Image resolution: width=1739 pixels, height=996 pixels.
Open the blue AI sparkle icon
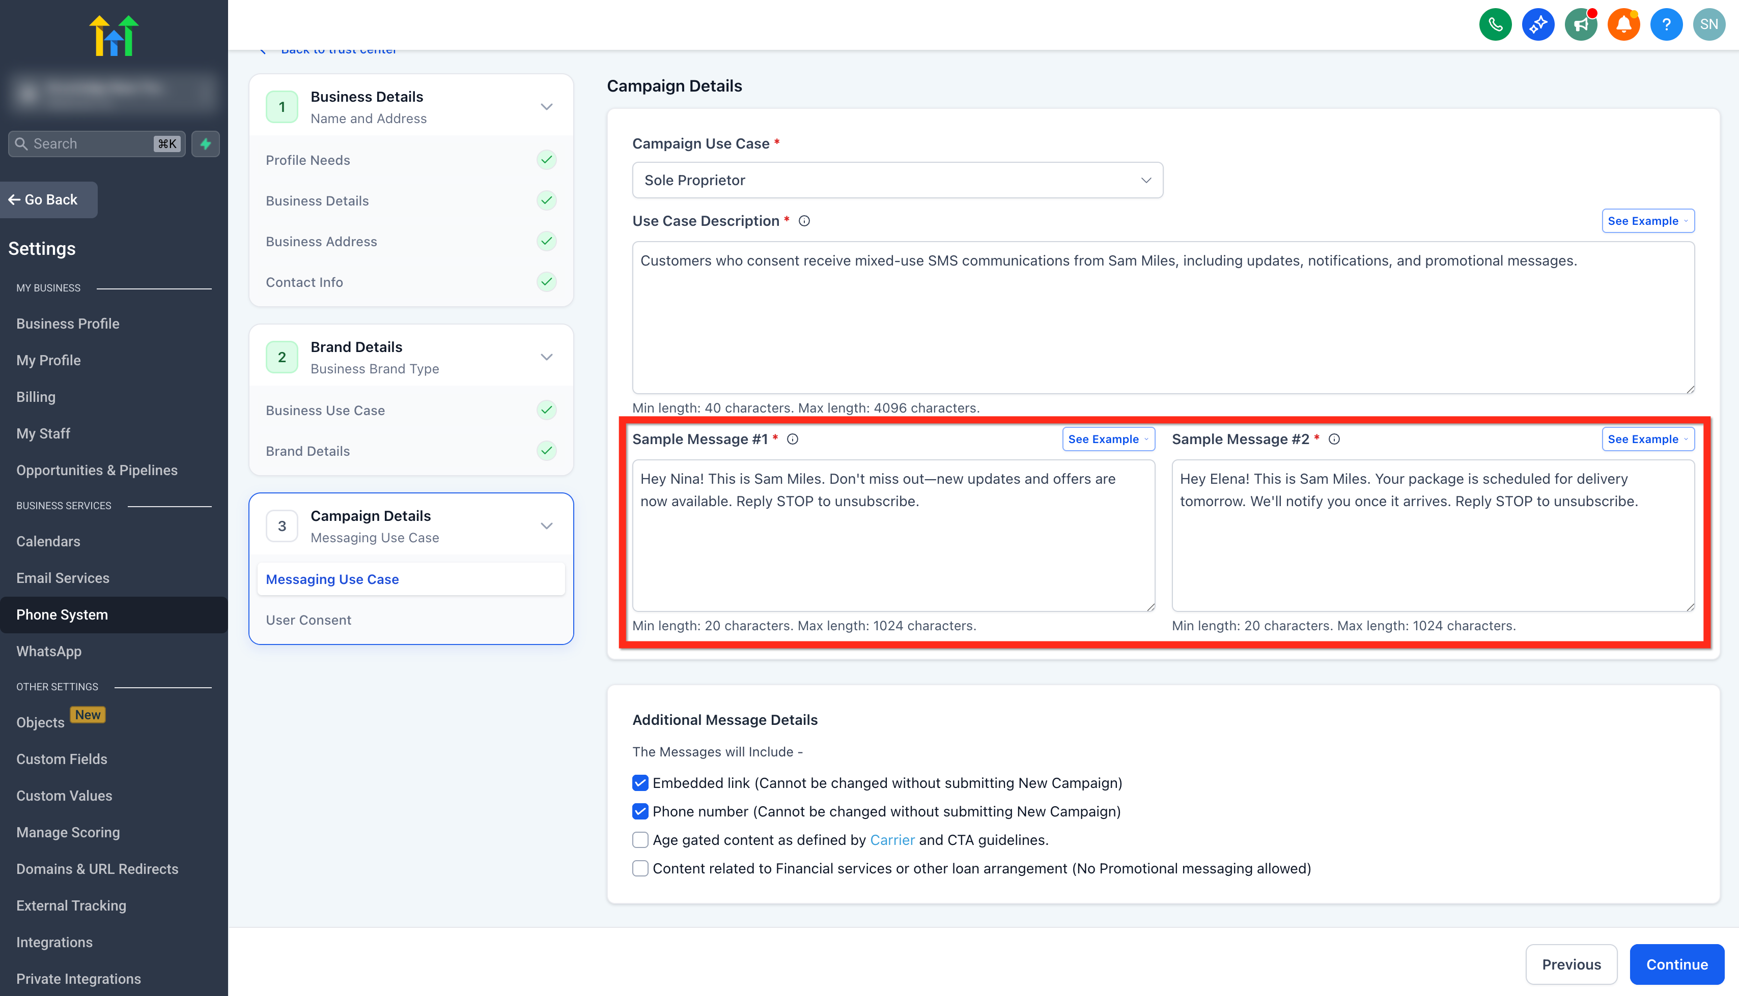pos(1538,24)
